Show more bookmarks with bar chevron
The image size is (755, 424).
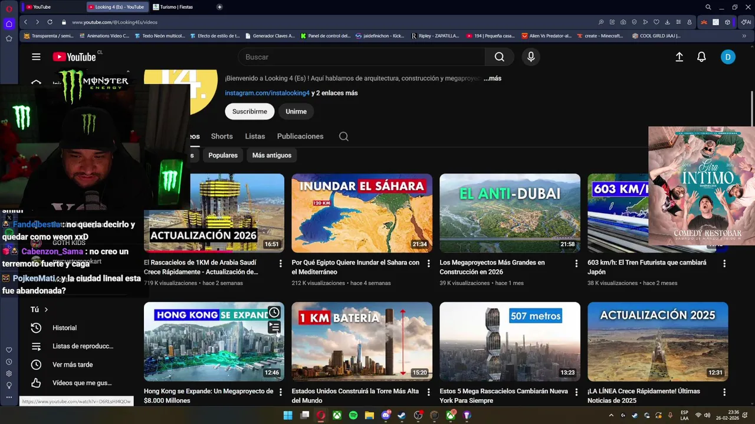(x=744, y=36)
